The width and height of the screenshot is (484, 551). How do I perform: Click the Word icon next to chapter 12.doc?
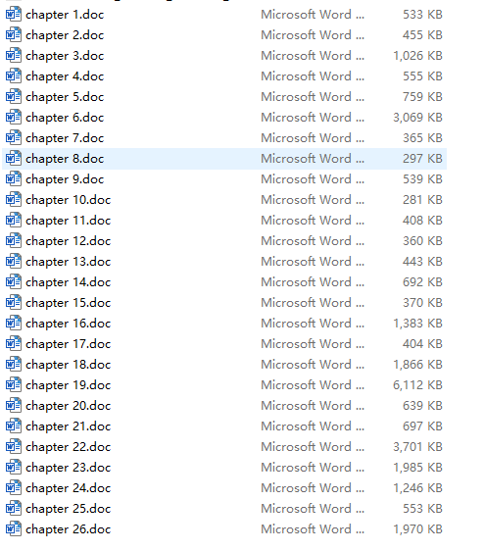tap(14, 241)
